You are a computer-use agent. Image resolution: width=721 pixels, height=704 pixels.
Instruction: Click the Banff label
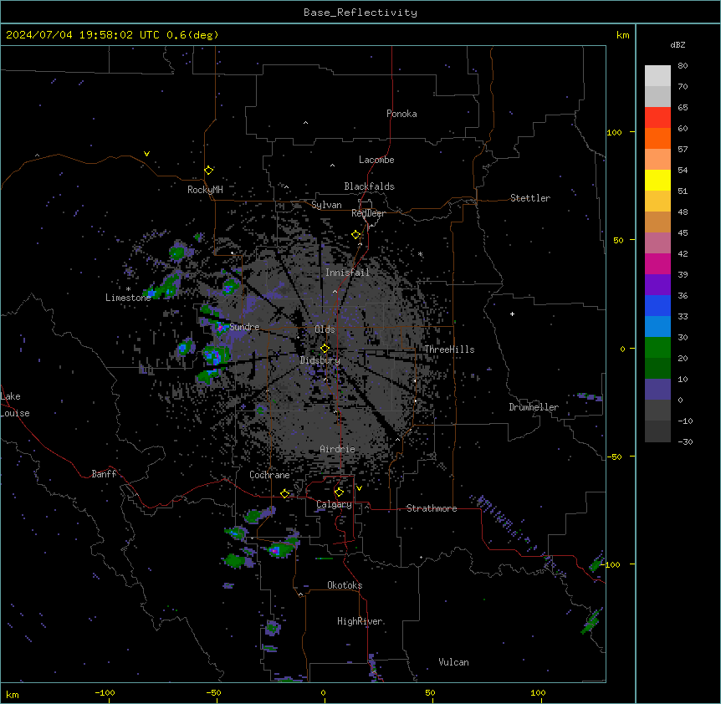104,474
